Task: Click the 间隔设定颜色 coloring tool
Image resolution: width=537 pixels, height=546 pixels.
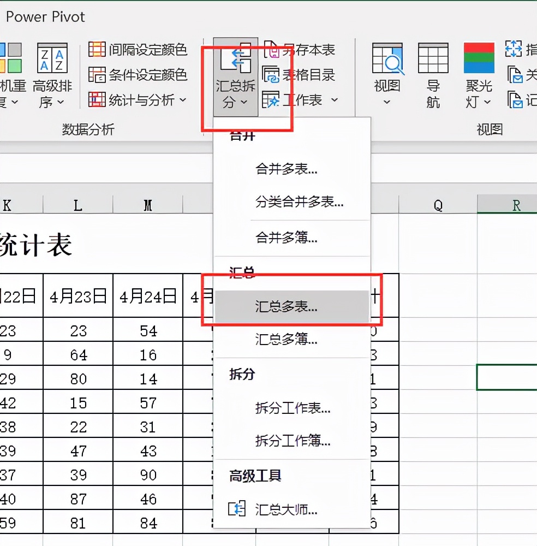Action: click(x=136, y=49)
